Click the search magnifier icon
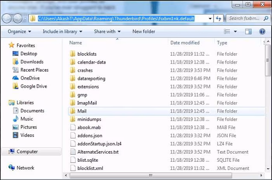 click(266, 18)
